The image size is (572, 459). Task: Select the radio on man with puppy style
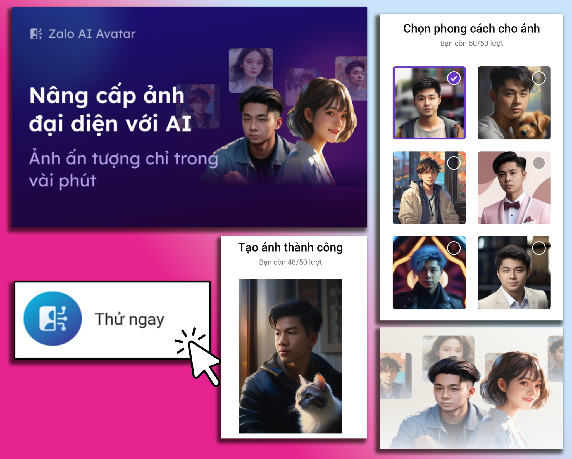coord(539,78)
